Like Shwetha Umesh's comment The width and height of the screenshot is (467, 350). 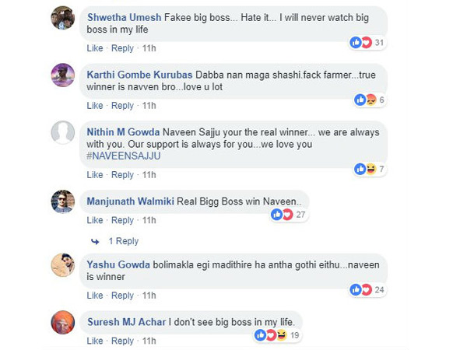(95, 48)
